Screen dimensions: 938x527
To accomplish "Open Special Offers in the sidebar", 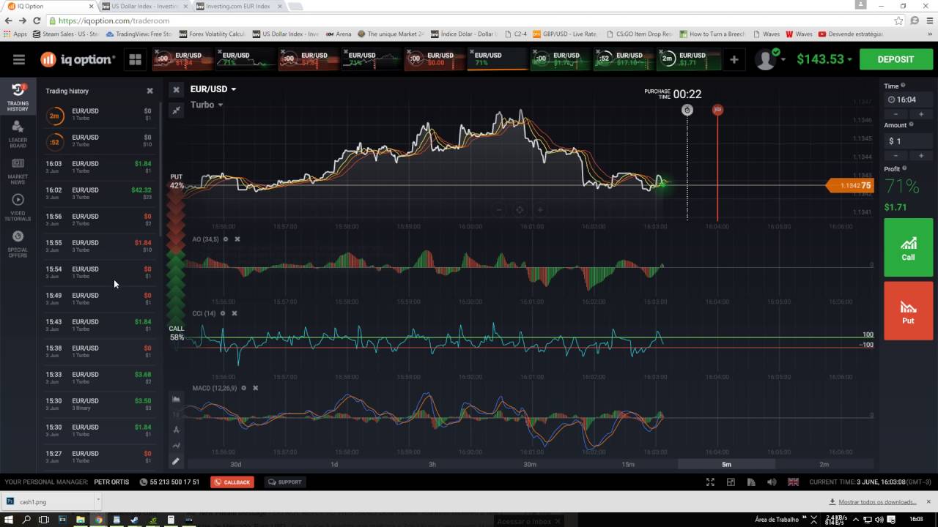I will (x=18, y=244).
